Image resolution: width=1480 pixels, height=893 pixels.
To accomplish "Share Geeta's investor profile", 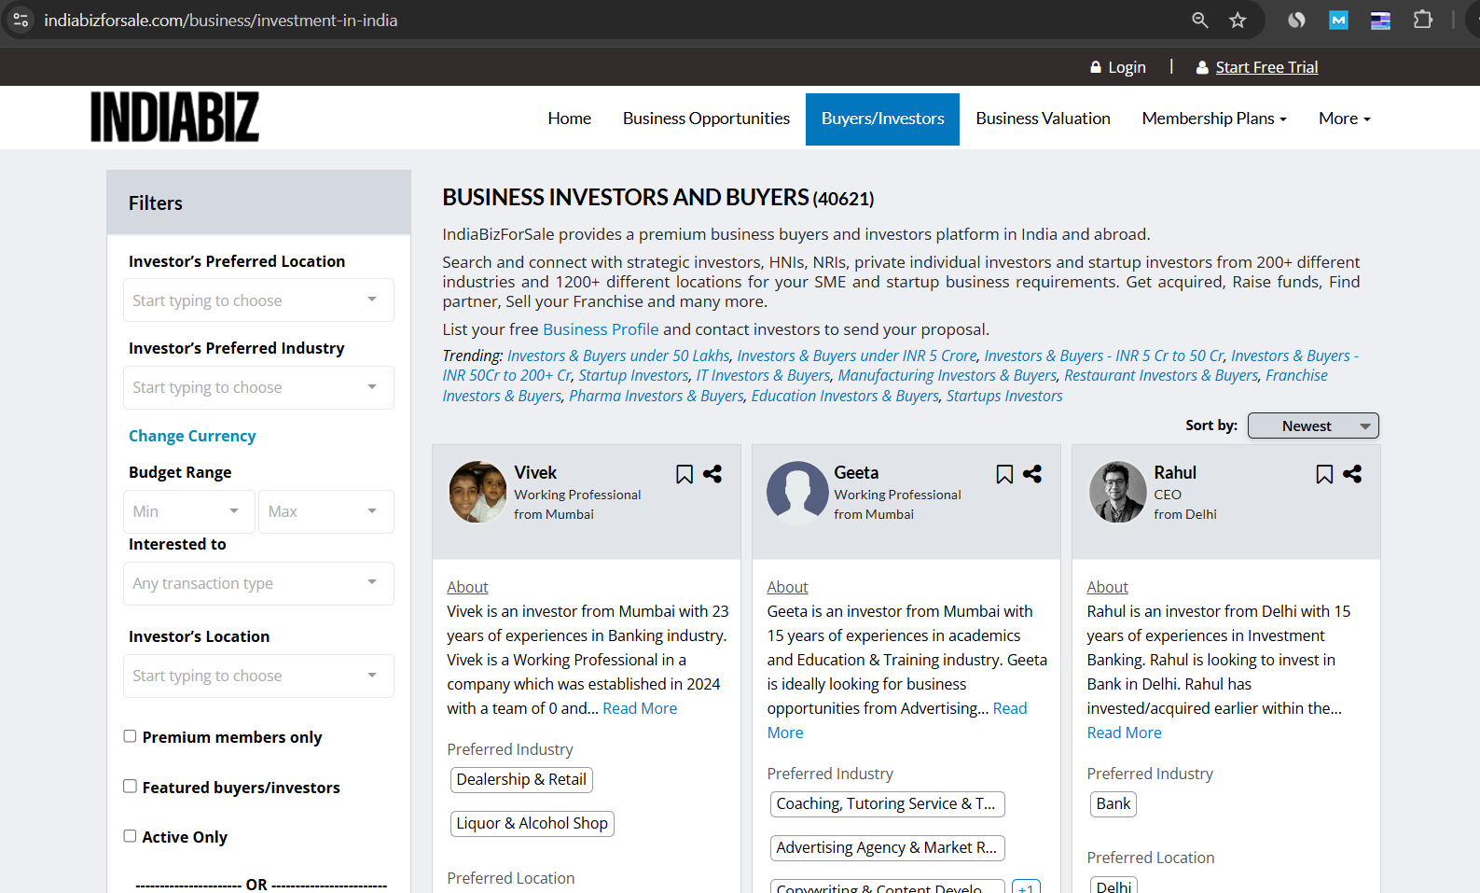I will (x=1032, y=474).
